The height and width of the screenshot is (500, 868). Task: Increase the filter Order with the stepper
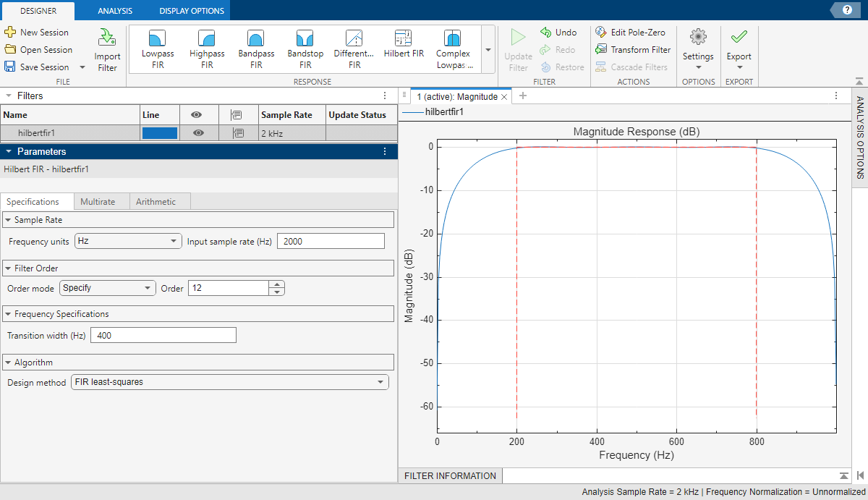pos(276,284)
